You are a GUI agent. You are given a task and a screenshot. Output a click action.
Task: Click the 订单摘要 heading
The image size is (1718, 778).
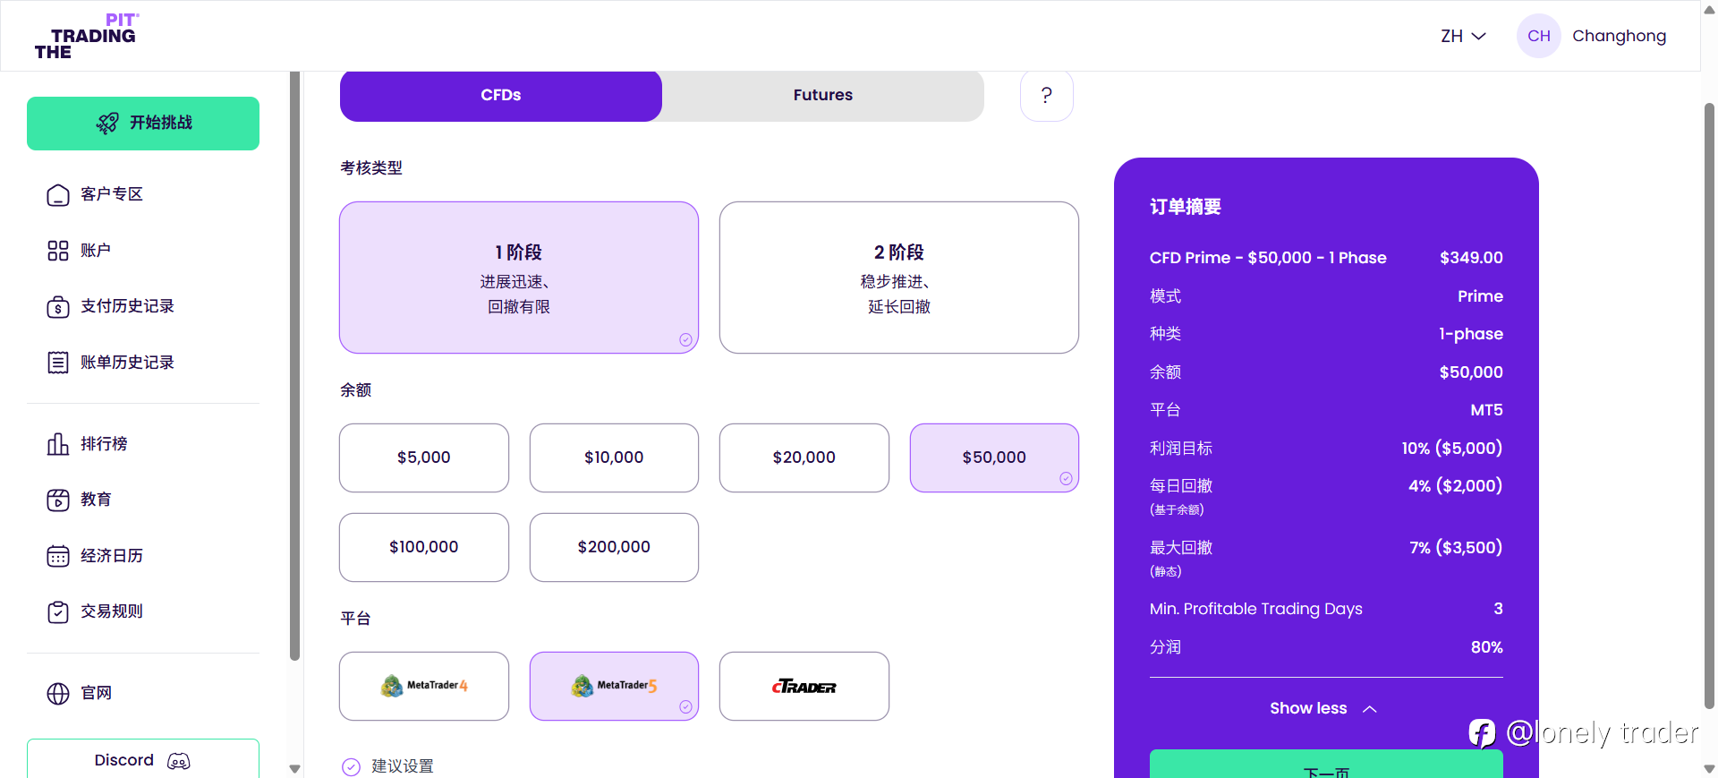pos(1186,207)
